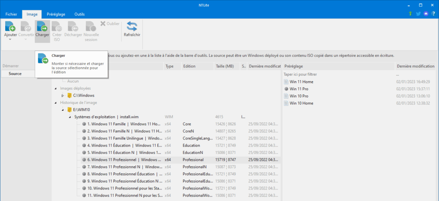The width and height of the screenshot is (439, 201).
Task: Open the Fichier menu tab
Action: [11, 14]
